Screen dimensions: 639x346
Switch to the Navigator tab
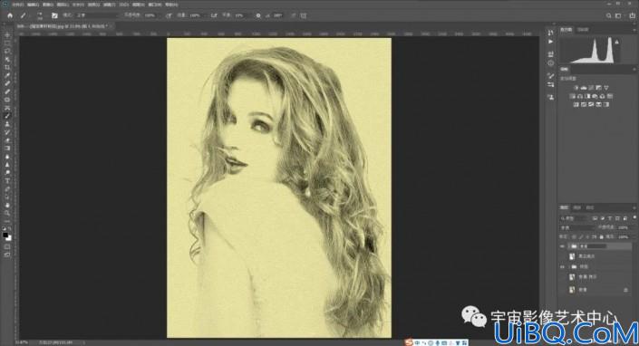click(x=583, y=29)
